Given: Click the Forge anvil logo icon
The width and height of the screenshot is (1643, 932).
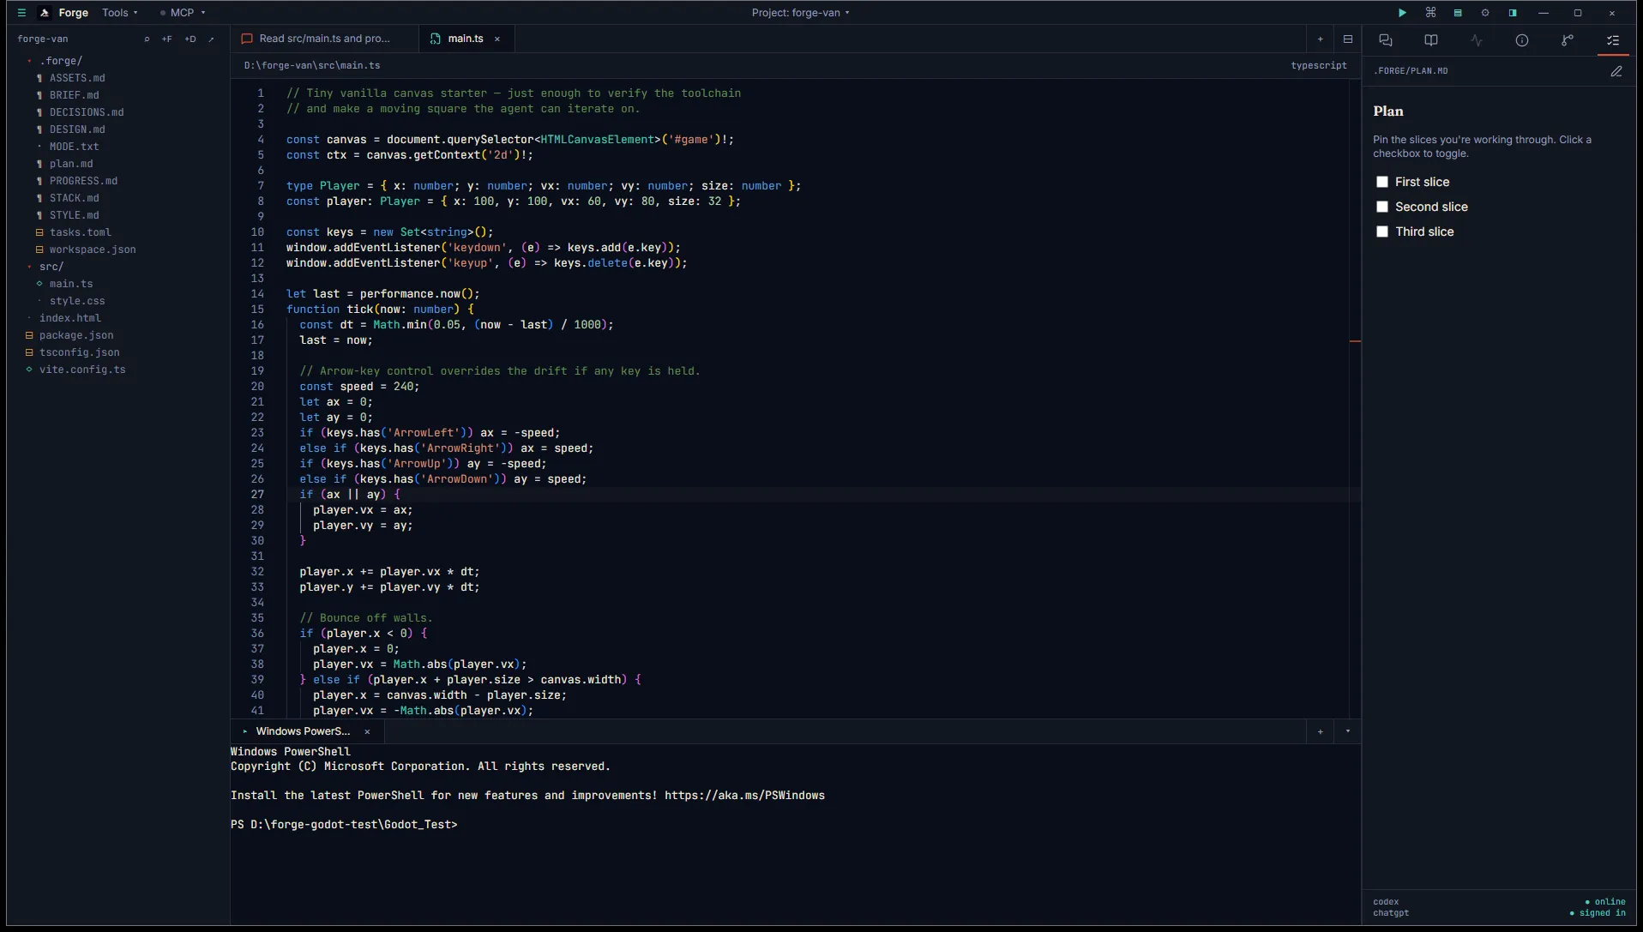Looking at the screenshot, I should [45, 13].
